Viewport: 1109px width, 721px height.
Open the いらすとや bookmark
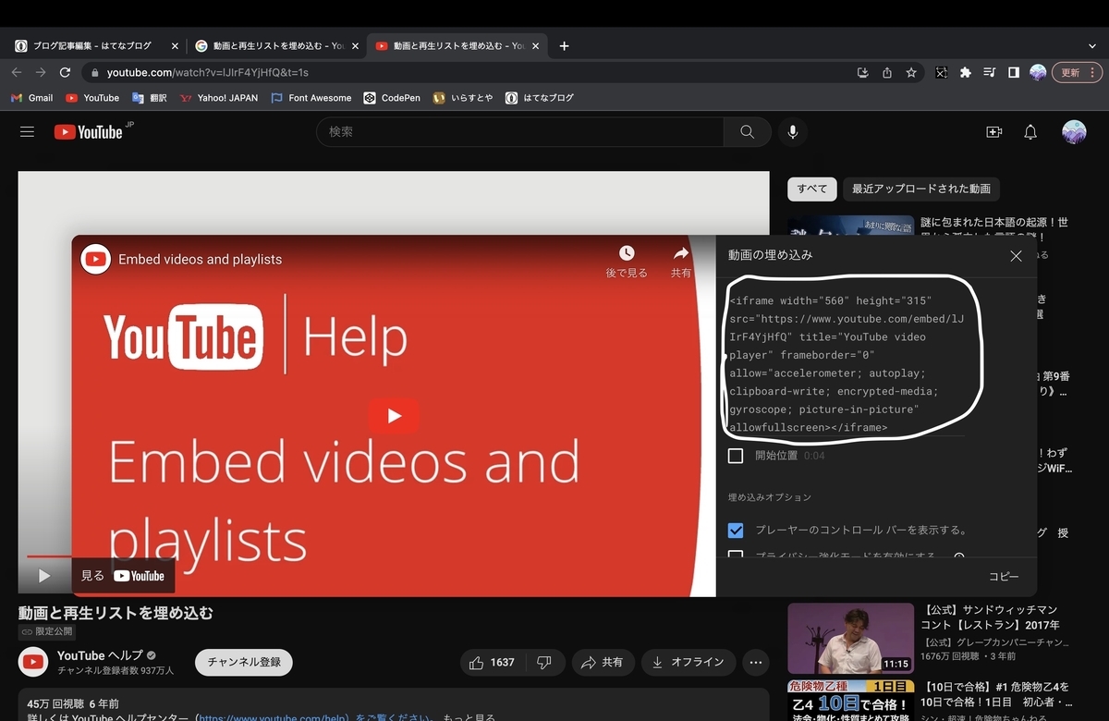point(462,98)
